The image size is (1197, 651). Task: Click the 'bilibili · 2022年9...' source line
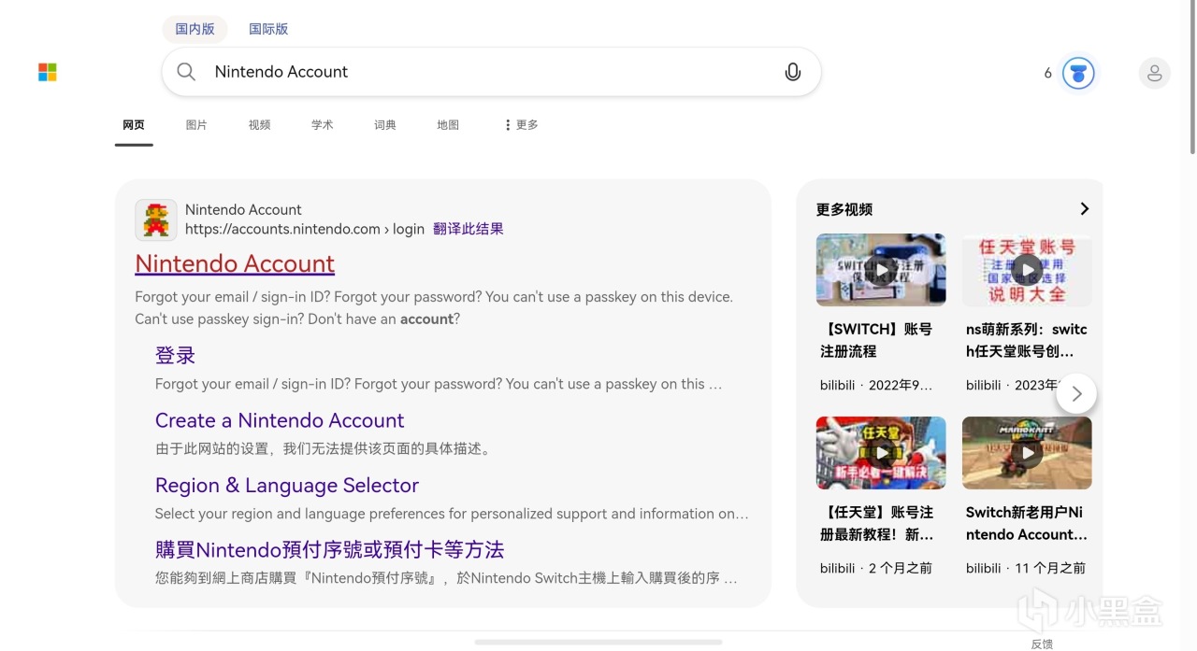(x=876, y=385)
